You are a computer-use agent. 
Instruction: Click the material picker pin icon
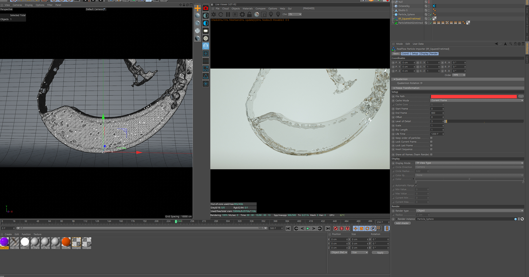(x=278, y=14)
